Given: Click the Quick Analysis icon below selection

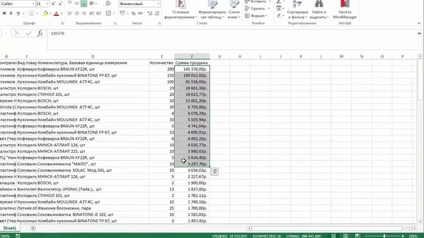Looking at the screenshot, I should click(215, 171).
